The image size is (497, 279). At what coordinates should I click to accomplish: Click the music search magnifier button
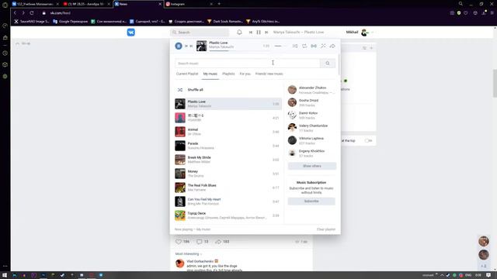(328, 64)
